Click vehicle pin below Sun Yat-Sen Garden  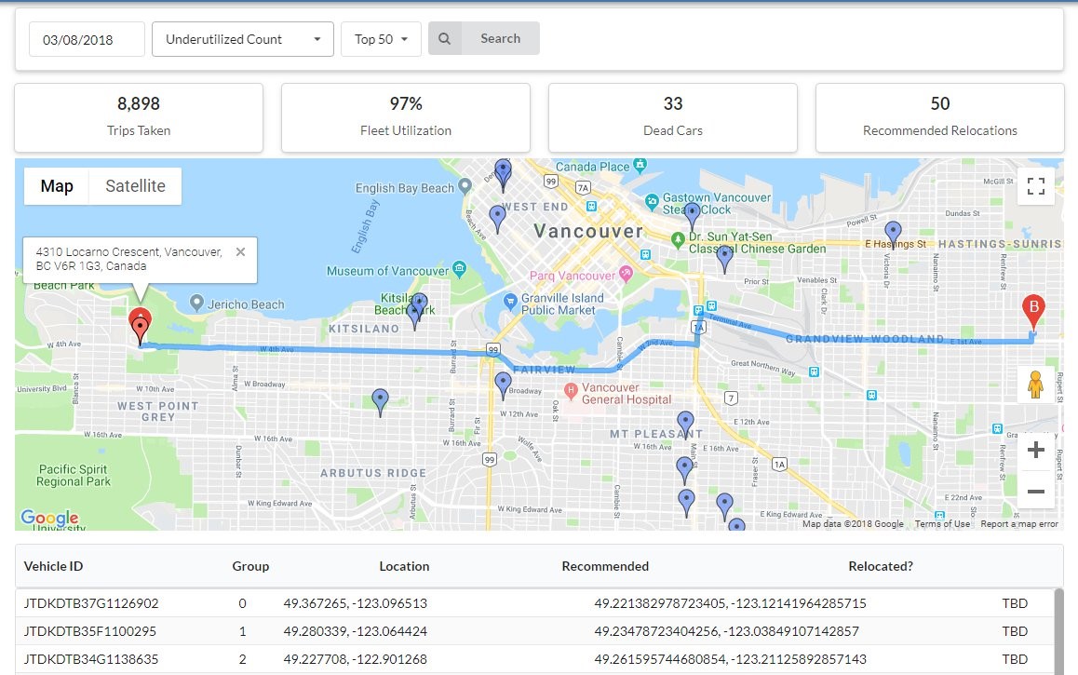[x=724, y=259]
